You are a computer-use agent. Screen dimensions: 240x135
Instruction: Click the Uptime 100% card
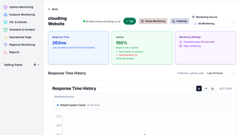pyautogui.click(x=142, y=48)
